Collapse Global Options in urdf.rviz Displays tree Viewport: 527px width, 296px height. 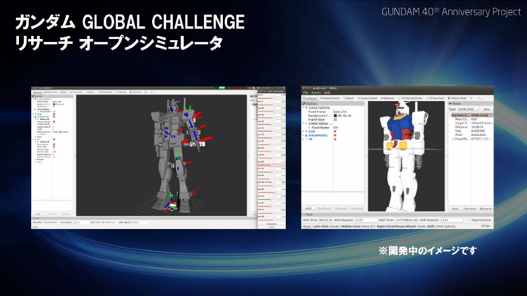(x=303, y=108)
